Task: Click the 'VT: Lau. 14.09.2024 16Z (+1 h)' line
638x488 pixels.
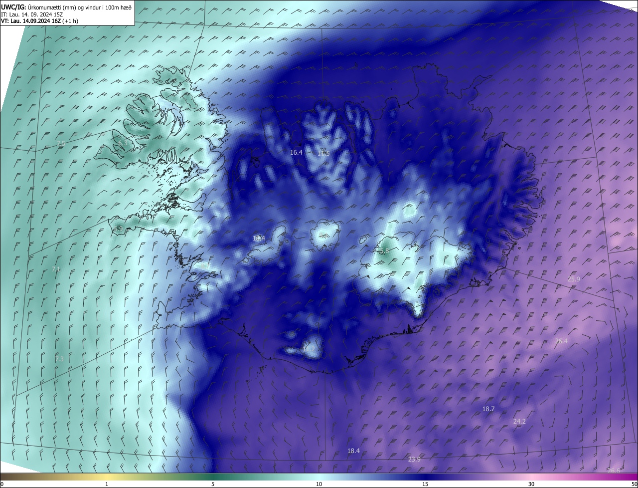Action: (39, 21)
